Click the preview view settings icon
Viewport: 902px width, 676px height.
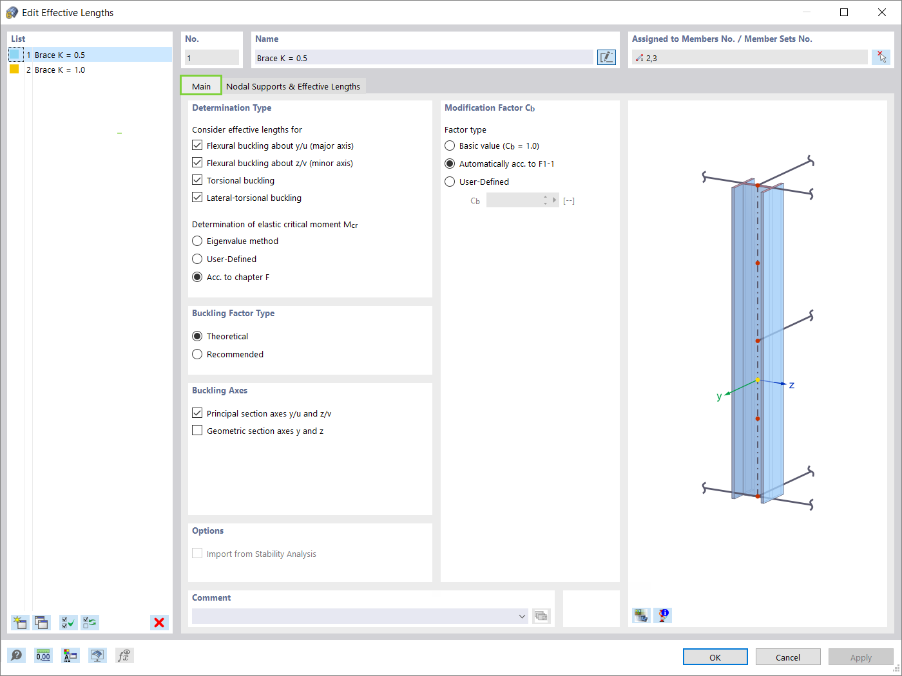point(641,615)
